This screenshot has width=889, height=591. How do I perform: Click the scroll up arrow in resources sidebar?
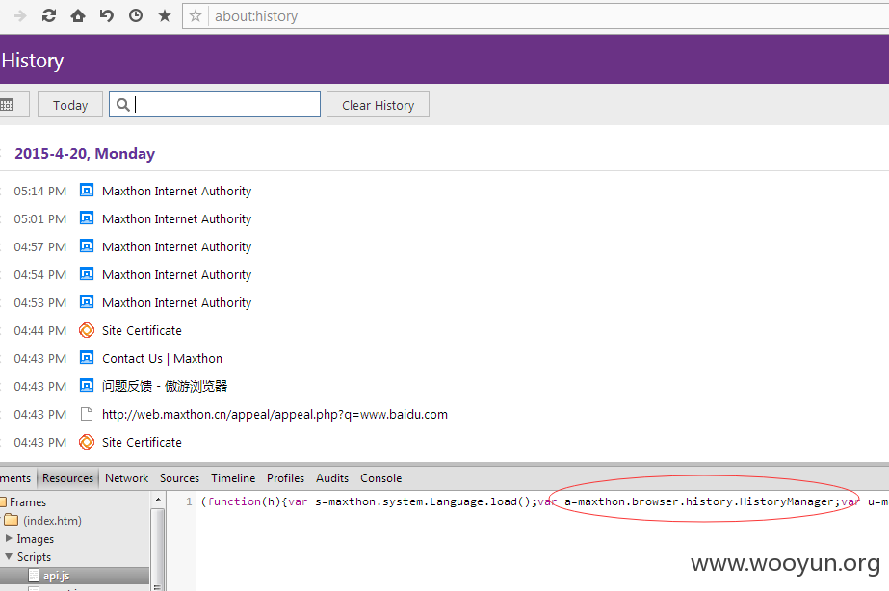pos(158,500)
